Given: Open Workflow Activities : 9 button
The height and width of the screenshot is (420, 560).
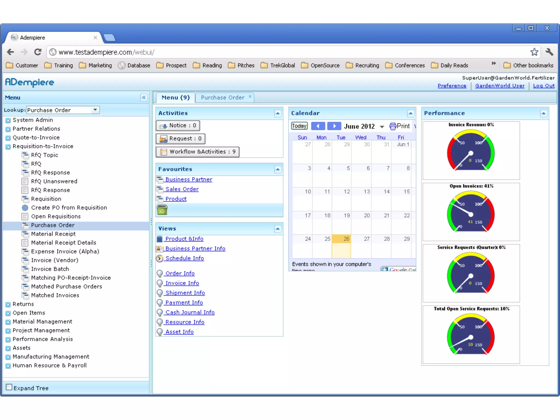Looking at the screenshot, I should pos(198,152).
